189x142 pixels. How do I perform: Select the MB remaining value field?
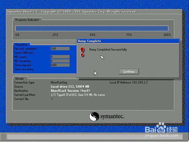60,61
